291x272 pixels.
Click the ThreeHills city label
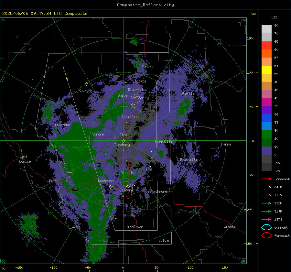click(x=163, y=141)
